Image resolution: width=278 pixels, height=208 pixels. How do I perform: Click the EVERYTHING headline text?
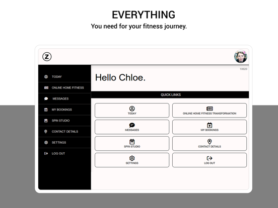pos(144,15)
